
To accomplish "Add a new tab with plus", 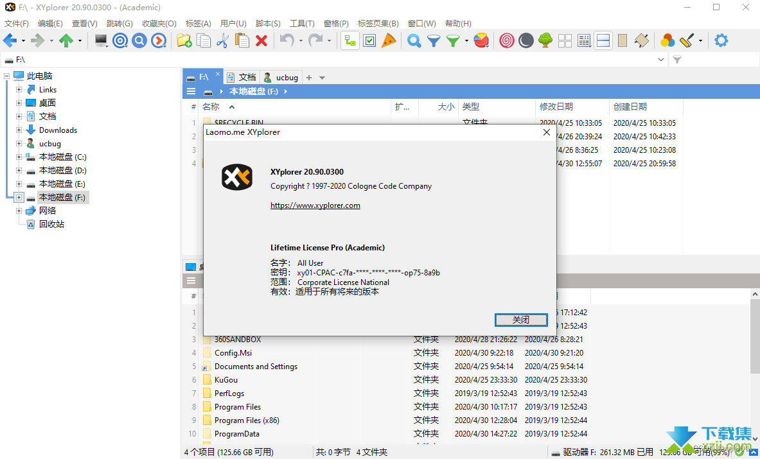I will point(309,78).
